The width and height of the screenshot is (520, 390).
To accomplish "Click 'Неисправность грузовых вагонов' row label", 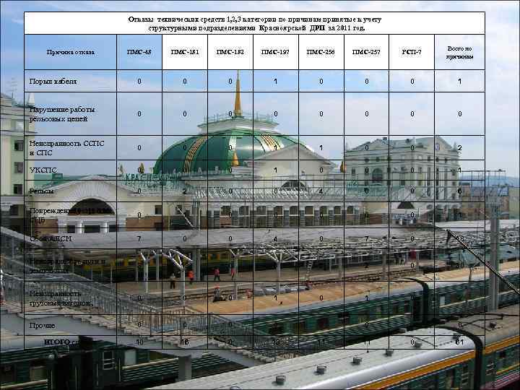I will [61, 298].
